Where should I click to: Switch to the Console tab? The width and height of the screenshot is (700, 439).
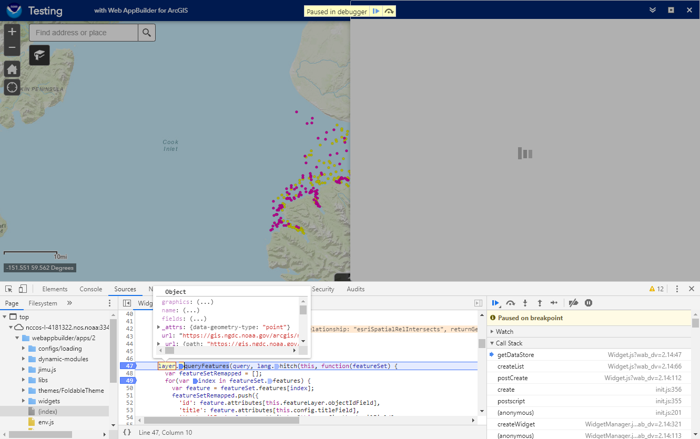91,289
